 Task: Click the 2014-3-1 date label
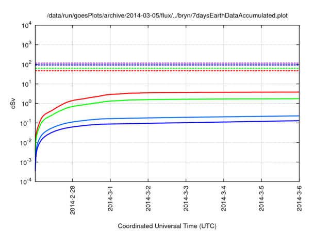(x=110, y=199)
